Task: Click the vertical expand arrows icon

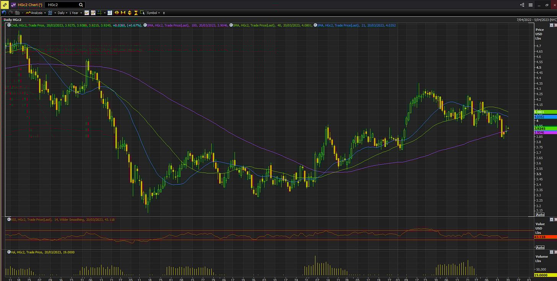Action: (x=130, y=13)
